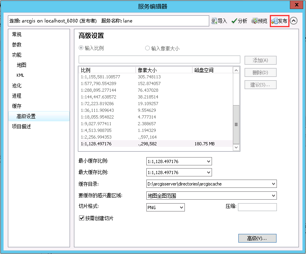Viewport: 306px width, 254px height.
Task: Click the 导入 import icon
Action: (219, 21)
